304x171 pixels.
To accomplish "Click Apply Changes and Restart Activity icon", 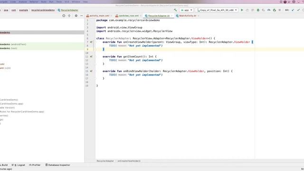I will pos(247,10).
